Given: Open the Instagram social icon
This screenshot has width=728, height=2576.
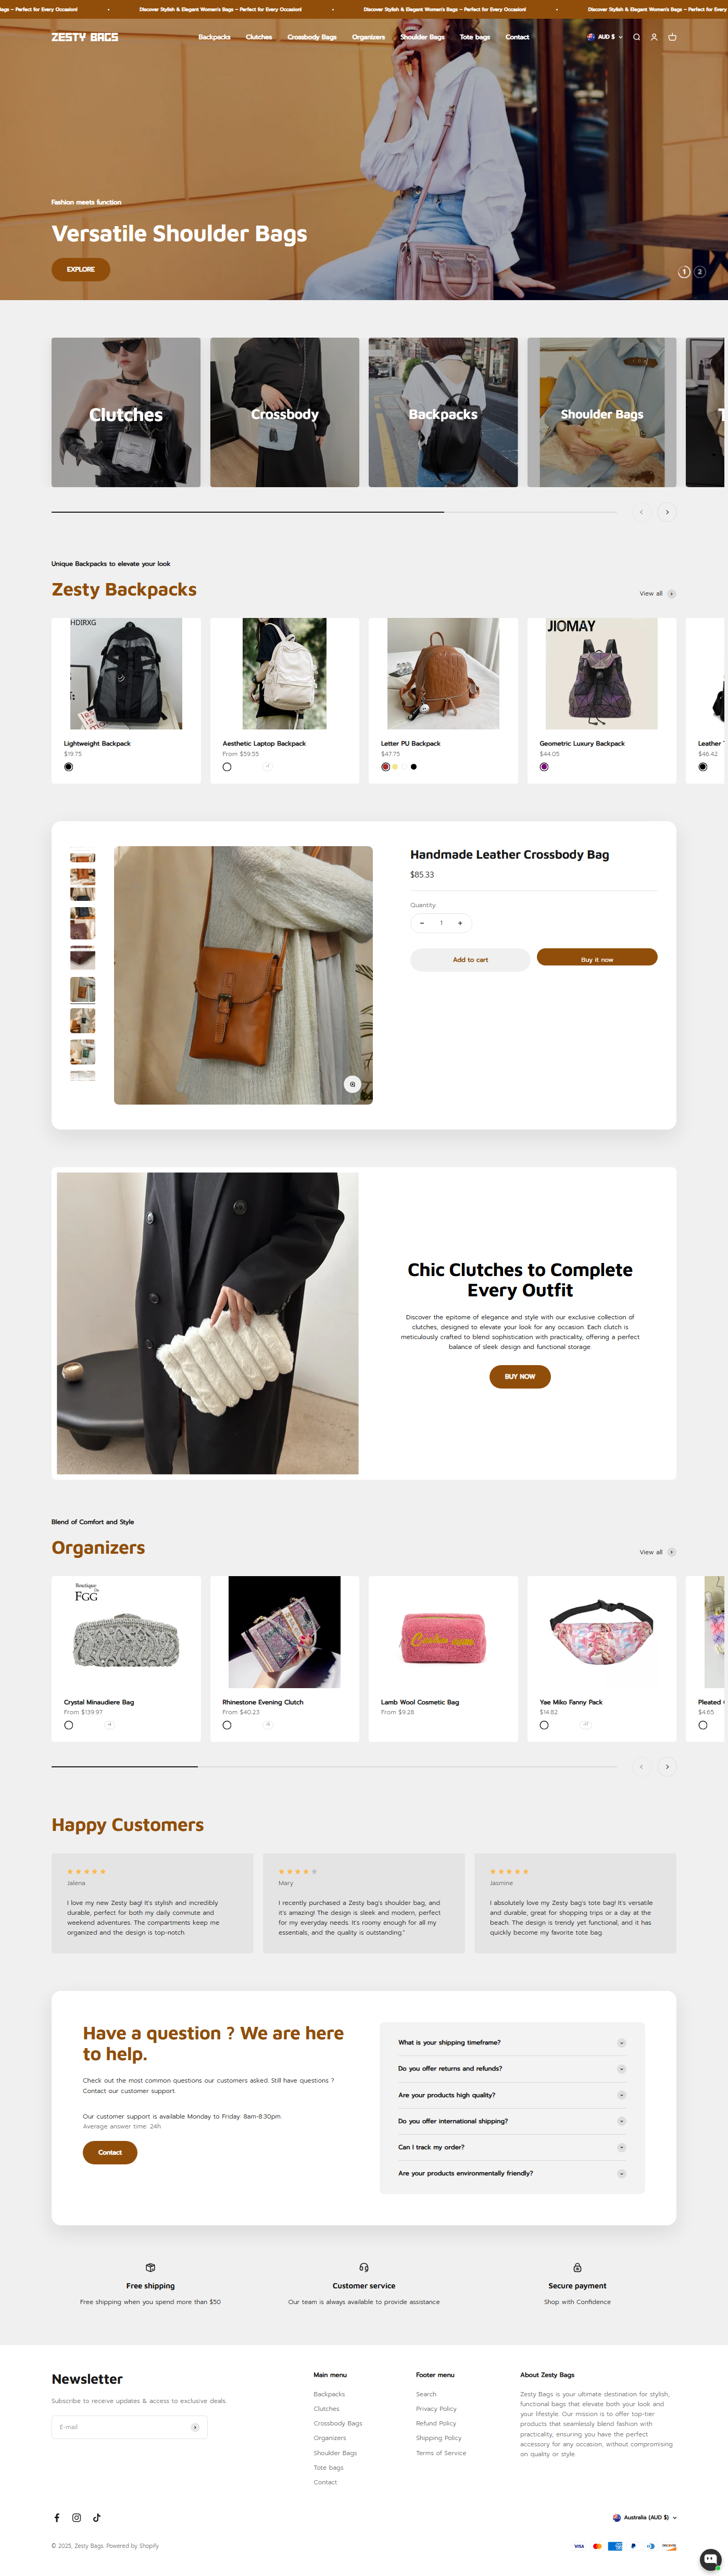Looking at the screenshot, I should [76, 2517].
